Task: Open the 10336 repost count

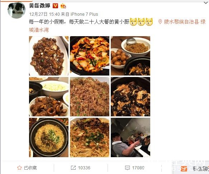Action: (x=84, y=168)
